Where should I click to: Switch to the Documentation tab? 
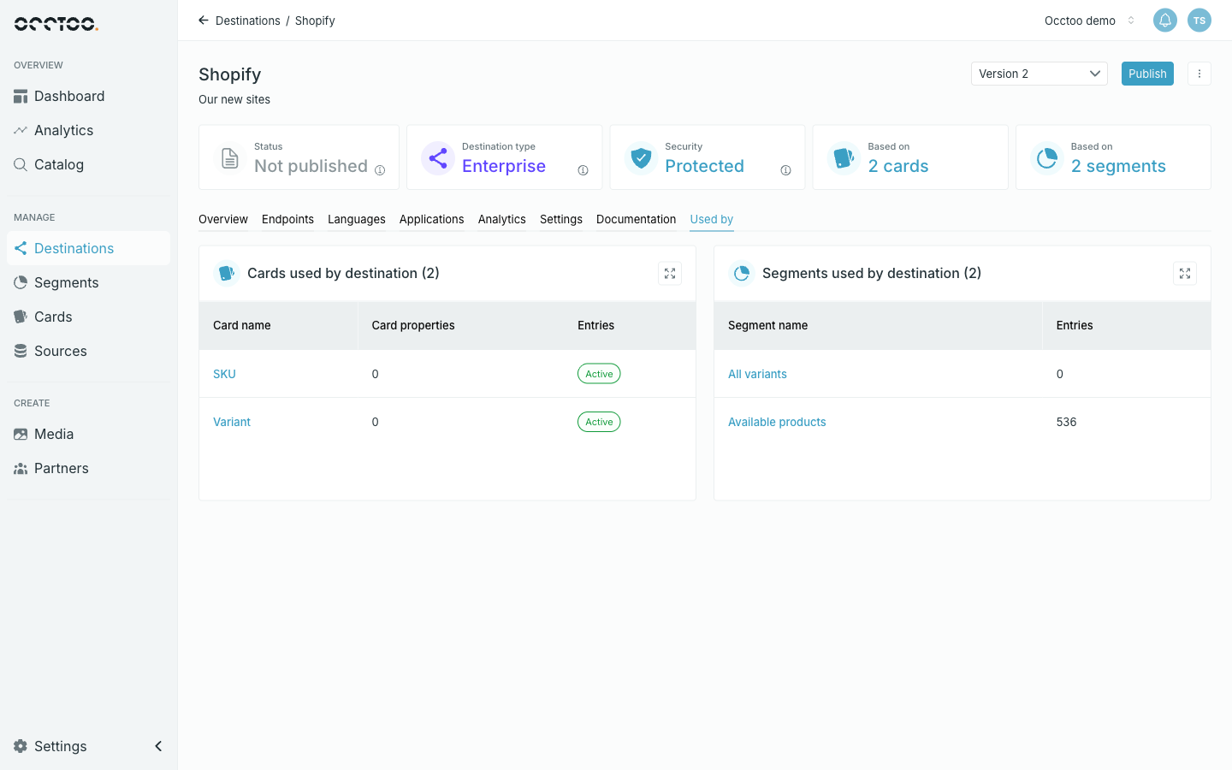click(637, 220)
